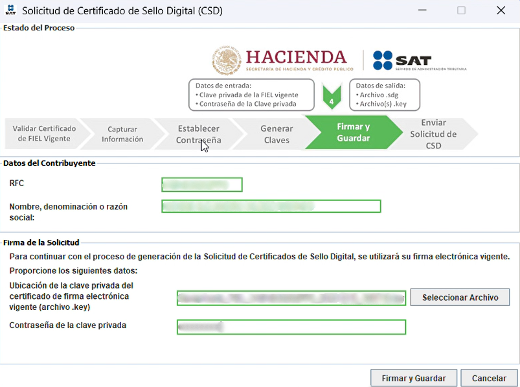The width and height of the screenshot is (520, 387).
Task: Click the SAT app icon in title bar
Action: (x=10, y=10)
